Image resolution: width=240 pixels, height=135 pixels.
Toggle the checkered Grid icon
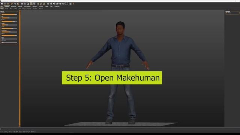(x=34, y=4)
